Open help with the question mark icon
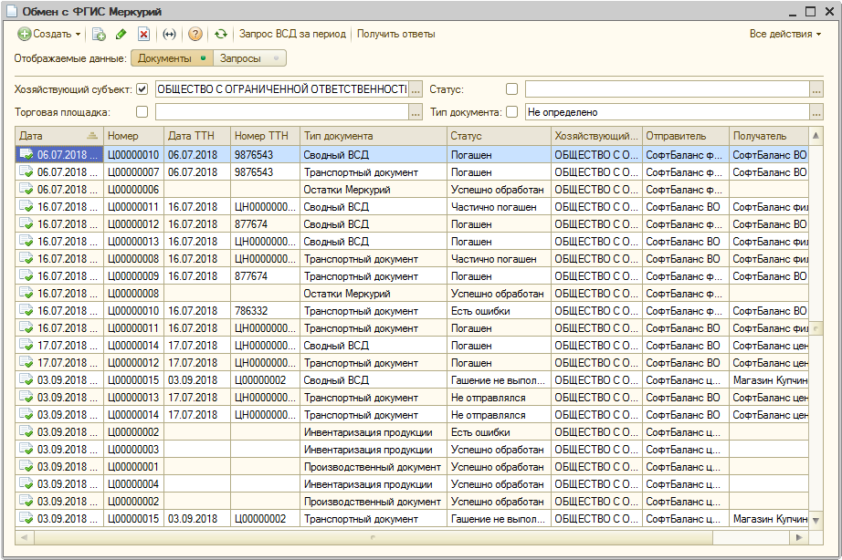 (195, 34)
